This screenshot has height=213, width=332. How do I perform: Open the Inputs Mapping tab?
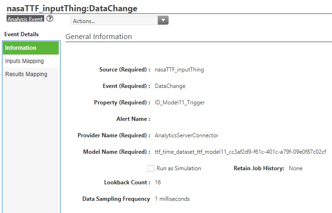31,61
